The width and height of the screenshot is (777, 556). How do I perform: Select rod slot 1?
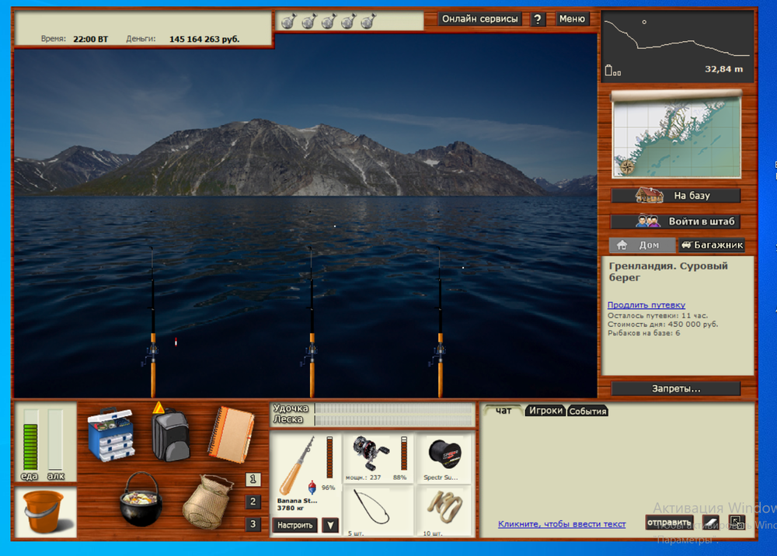pyautogui.click(x=253, y=480)
